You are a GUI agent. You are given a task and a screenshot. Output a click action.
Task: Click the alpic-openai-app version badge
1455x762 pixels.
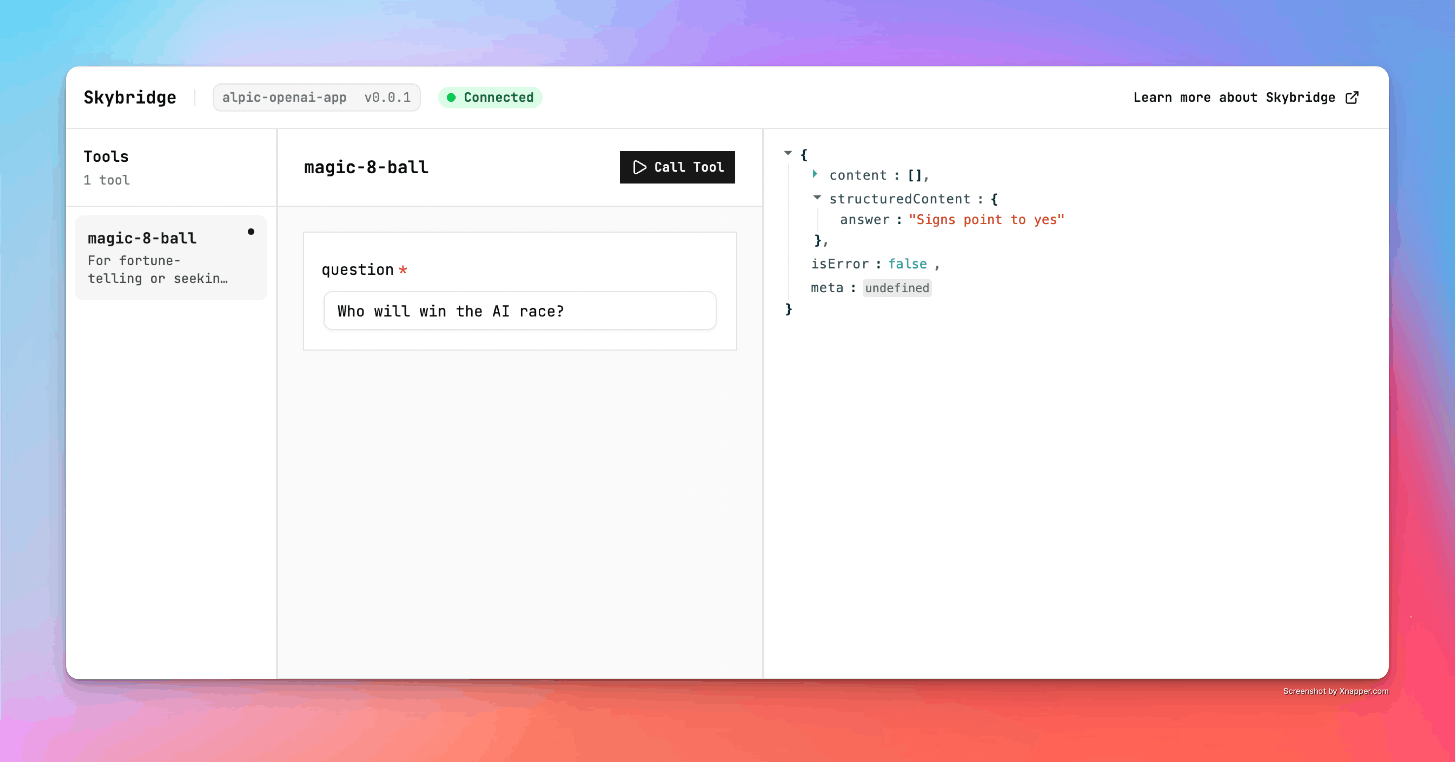[x=316, y=97]
